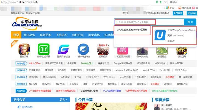Screen dimensions: 198x110
Task: Click the browser address bar URL
Action: 19,2
